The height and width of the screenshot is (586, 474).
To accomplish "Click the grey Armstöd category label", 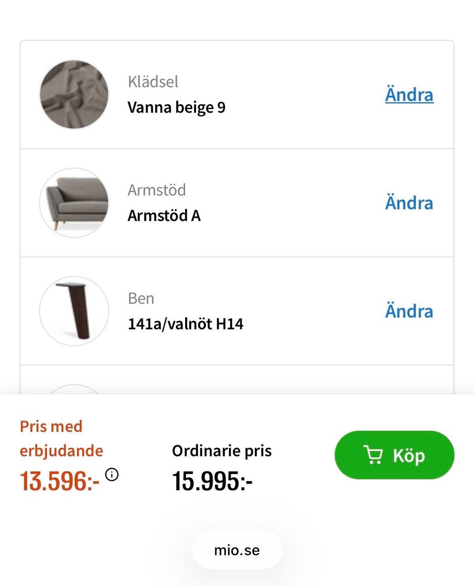I will 157,190.
